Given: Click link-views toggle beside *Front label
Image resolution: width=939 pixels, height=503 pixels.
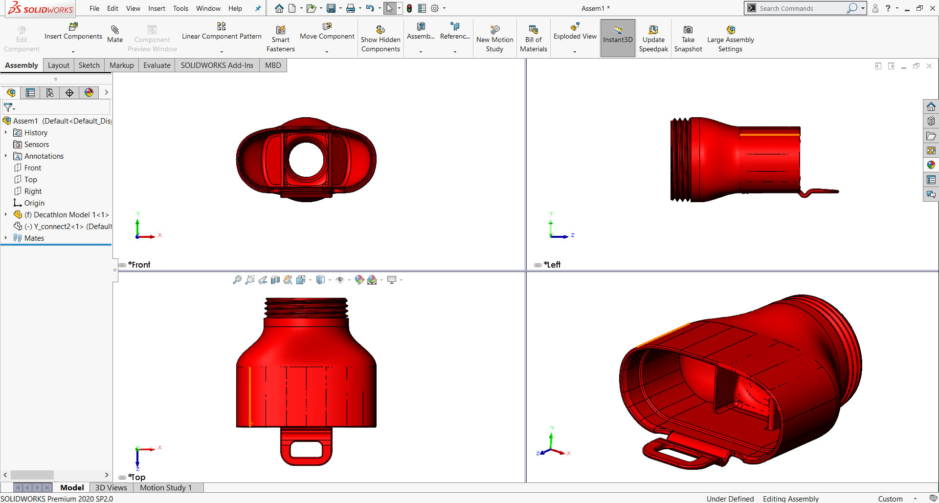Looking at the screenshot, I should pos(122,265).
